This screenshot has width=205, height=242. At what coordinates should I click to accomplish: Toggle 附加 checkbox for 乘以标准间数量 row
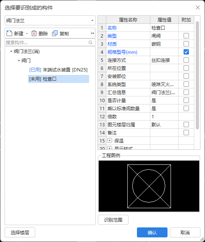tap(186, 108)
